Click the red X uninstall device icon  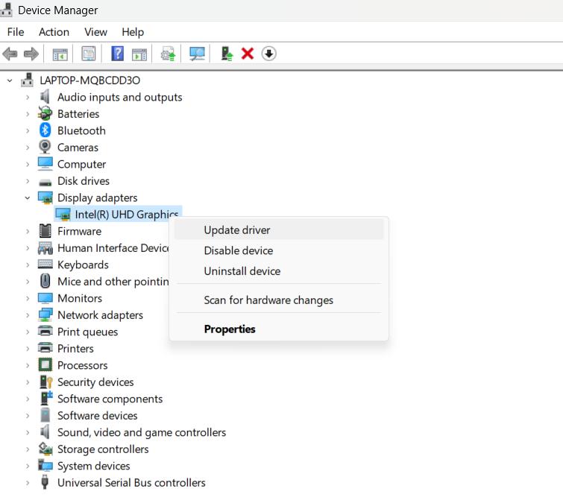[x=248, y=54]
